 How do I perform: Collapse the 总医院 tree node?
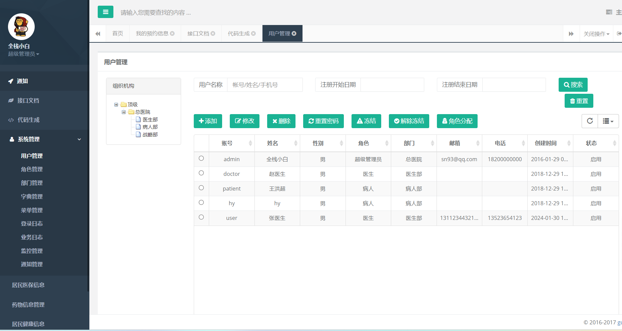124,112
